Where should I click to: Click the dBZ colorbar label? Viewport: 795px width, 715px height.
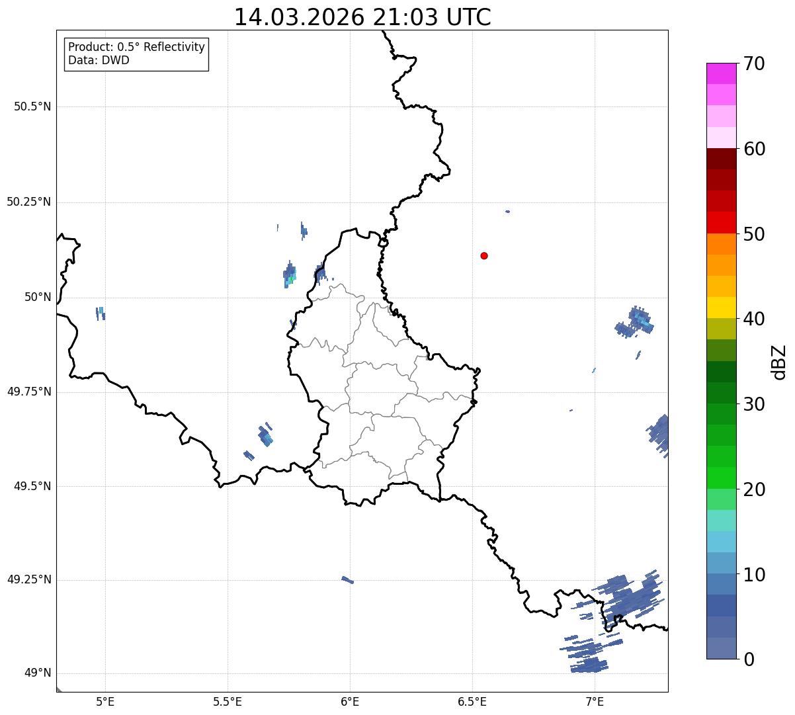click(779, 361)
